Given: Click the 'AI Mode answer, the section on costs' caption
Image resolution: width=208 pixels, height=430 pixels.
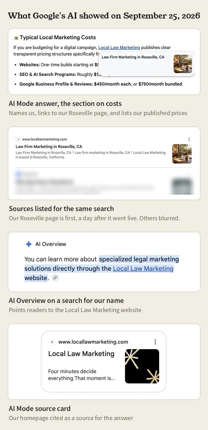Looking at the screenshot, I should click(x=65, y=104).
